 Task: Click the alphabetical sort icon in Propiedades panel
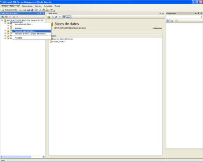click(x=172, y=21)
